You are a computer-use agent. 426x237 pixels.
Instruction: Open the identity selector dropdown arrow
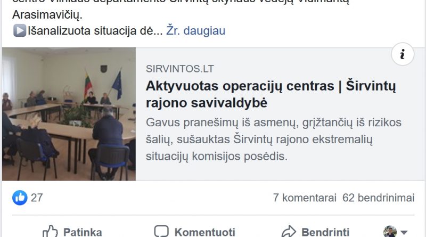[404, 232]
